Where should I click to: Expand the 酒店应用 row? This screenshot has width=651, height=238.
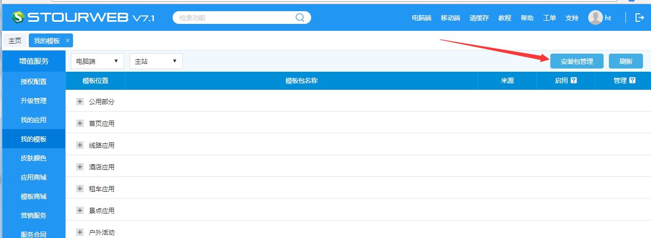pyautogui.click(x=80, y=167)
